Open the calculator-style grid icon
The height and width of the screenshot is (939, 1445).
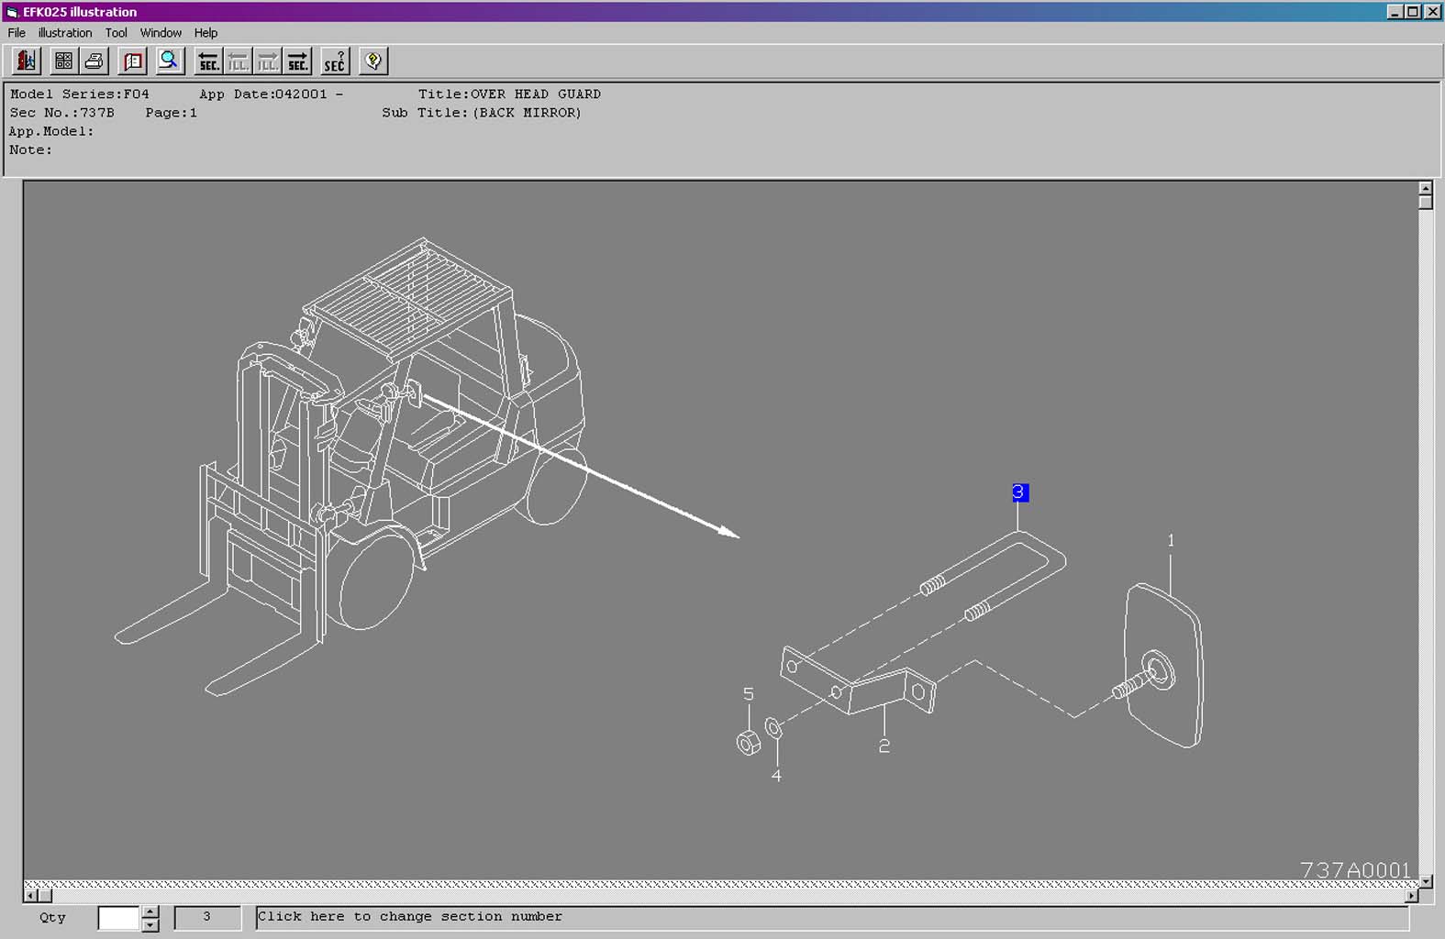point(63,61)
